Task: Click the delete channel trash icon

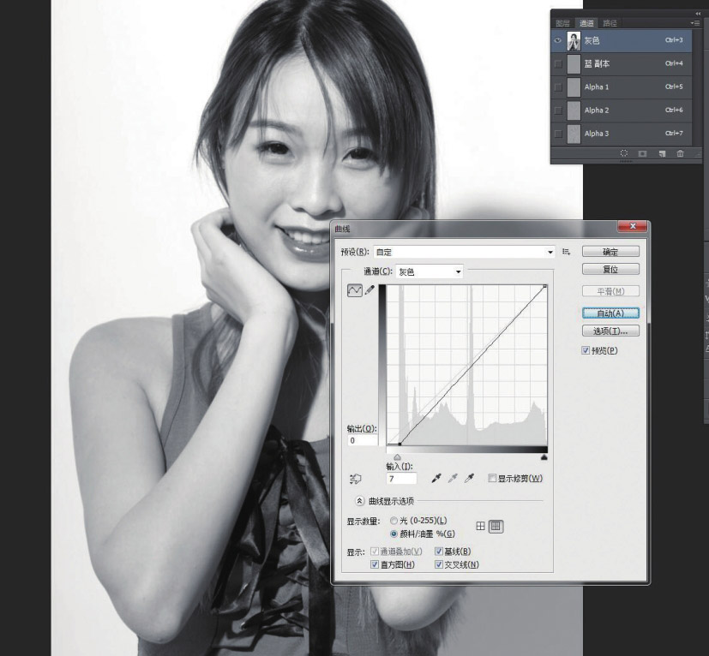Action: 681,153
